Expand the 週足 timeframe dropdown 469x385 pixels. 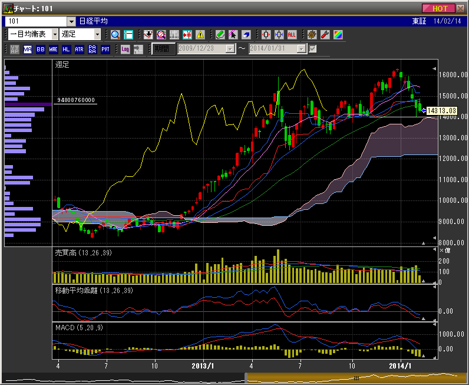(x=97, y=35)
